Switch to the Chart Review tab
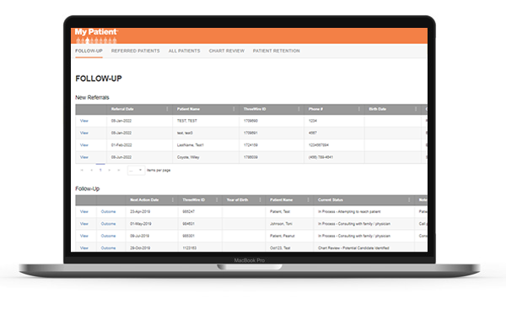 tap(227, 51)
